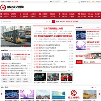Switch to the 最新帖 tab
This screenshot has height=101, width=101.
coord(93,62)
